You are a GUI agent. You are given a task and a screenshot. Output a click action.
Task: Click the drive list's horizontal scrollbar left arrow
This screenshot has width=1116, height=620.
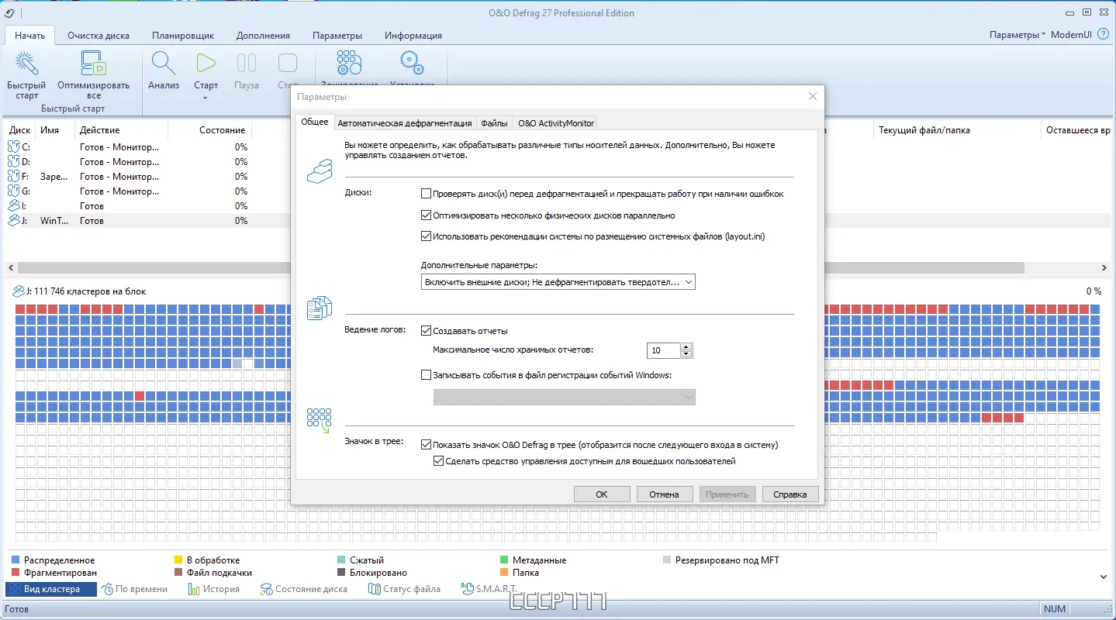tap(9, 267)
